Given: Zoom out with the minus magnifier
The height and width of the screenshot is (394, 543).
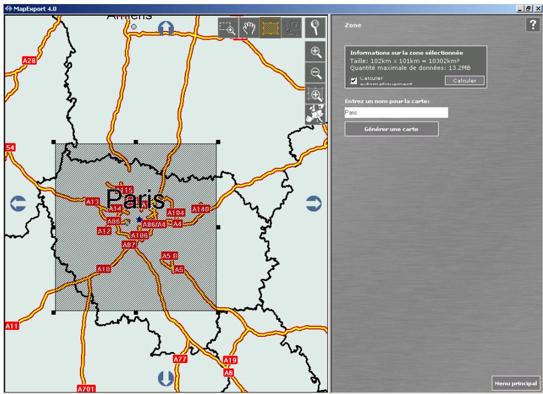Looking at the screenshot, I should (x=316, y=73).
